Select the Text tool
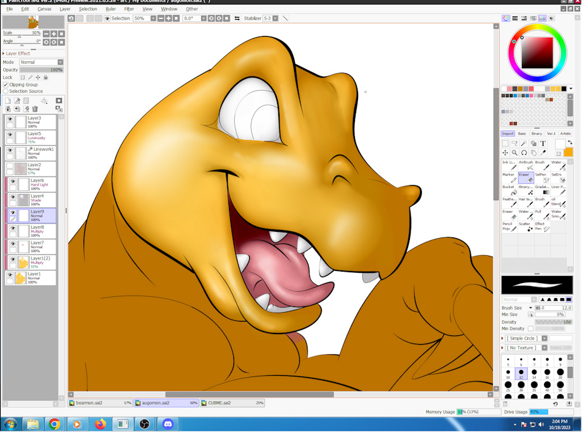 (x=543, y=143)
